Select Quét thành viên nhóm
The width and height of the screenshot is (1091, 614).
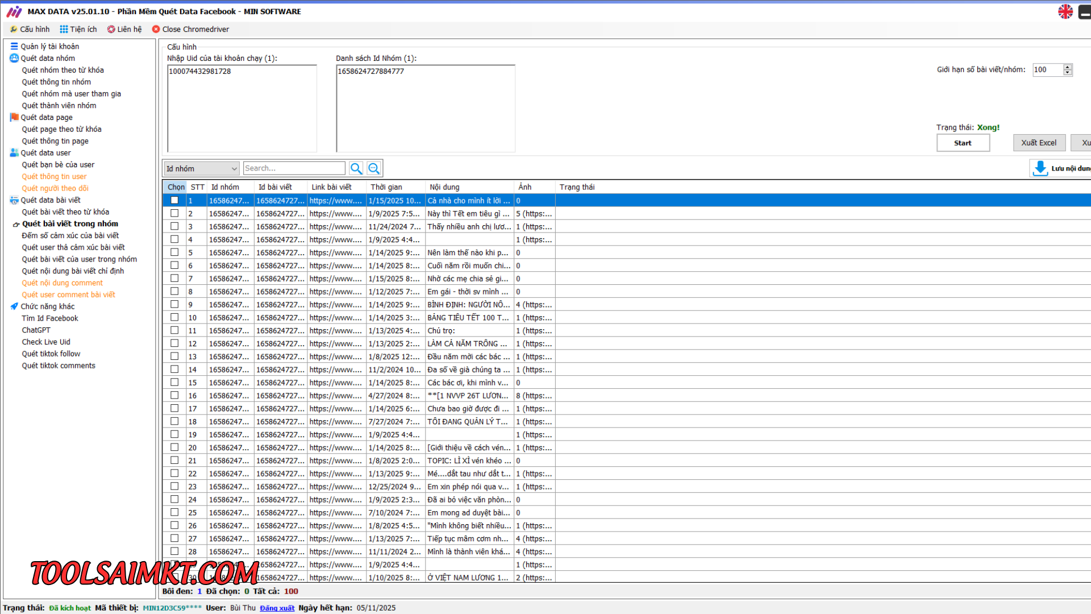(x=59, y=106)
